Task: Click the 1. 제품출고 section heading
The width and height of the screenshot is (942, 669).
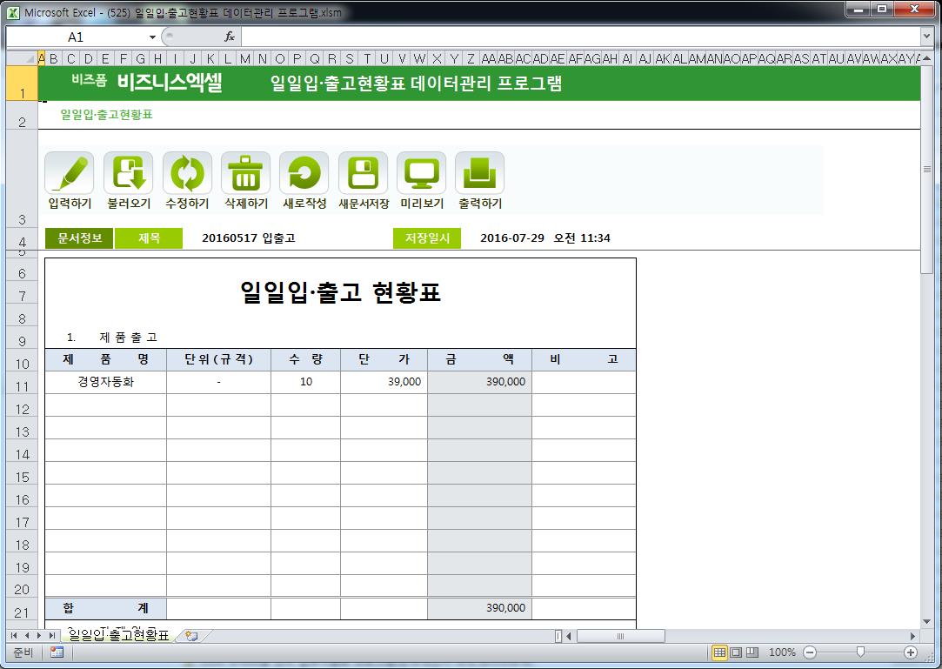Action: tap(111, 338)
